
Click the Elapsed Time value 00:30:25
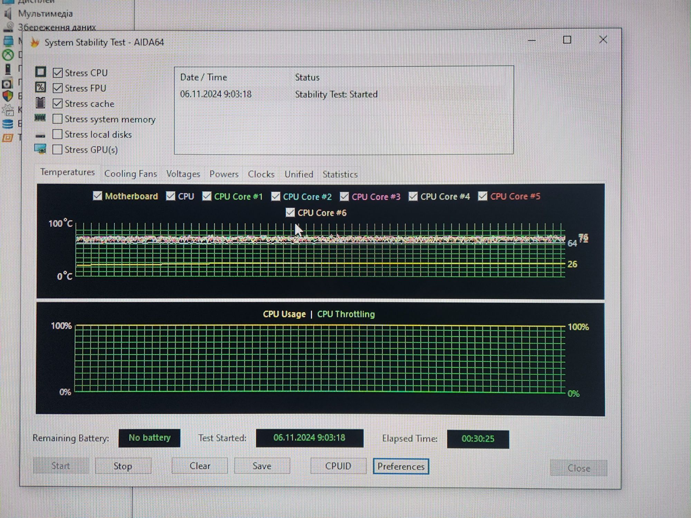(x=478, y=439)
